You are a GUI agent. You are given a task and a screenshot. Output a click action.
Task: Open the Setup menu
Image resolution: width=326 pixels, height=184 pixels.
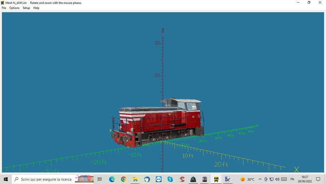point(26,8)
